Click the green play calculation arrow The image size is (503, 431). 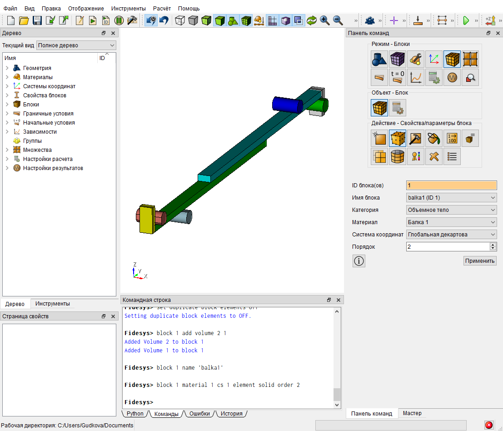[466, 20]
